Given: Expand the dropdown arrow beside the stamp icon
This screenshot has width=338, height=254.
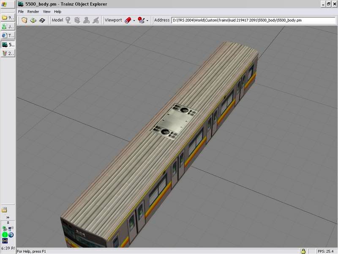Looking at the screenshot, I should click(147, 20).
